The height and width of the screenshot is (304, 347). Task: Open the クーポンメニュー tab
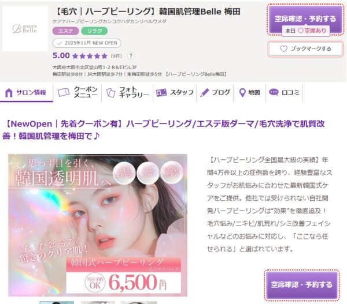pos(77,92)
